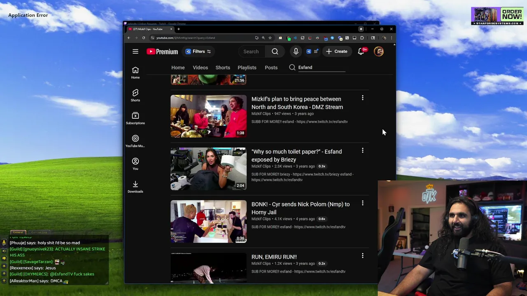The image size is (527, 296).
Task: Open the vidIQ Filters button
Action: point(198,51)
